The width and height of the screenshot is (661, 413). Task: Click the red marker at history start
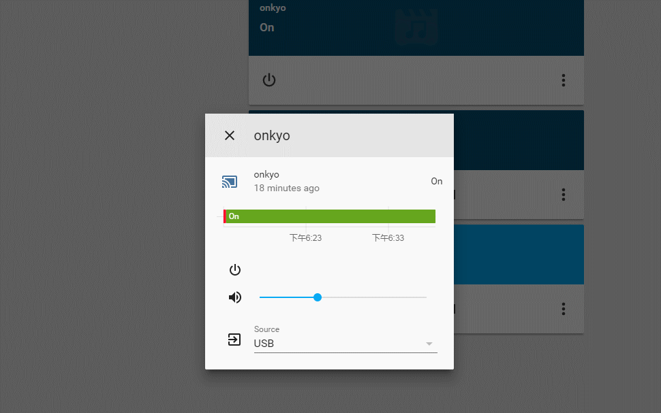(x=224, y=216)
